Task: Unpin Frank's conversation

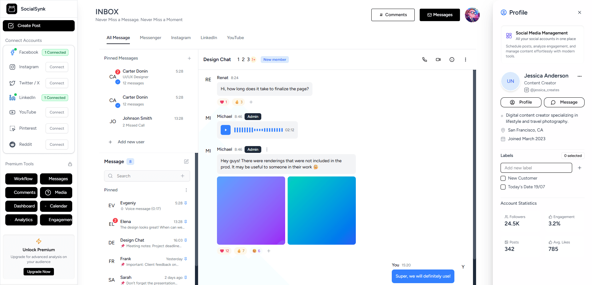Action: pos(186,259)
